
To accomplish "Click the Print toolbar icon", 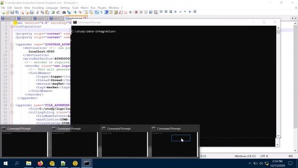I will tap(32, 13).
